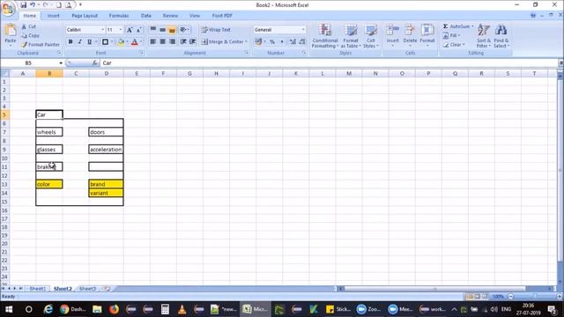This screenshot has width=564, height=317.
Task: Toggle bottom vertical alignment
Action: click(172, 29)
